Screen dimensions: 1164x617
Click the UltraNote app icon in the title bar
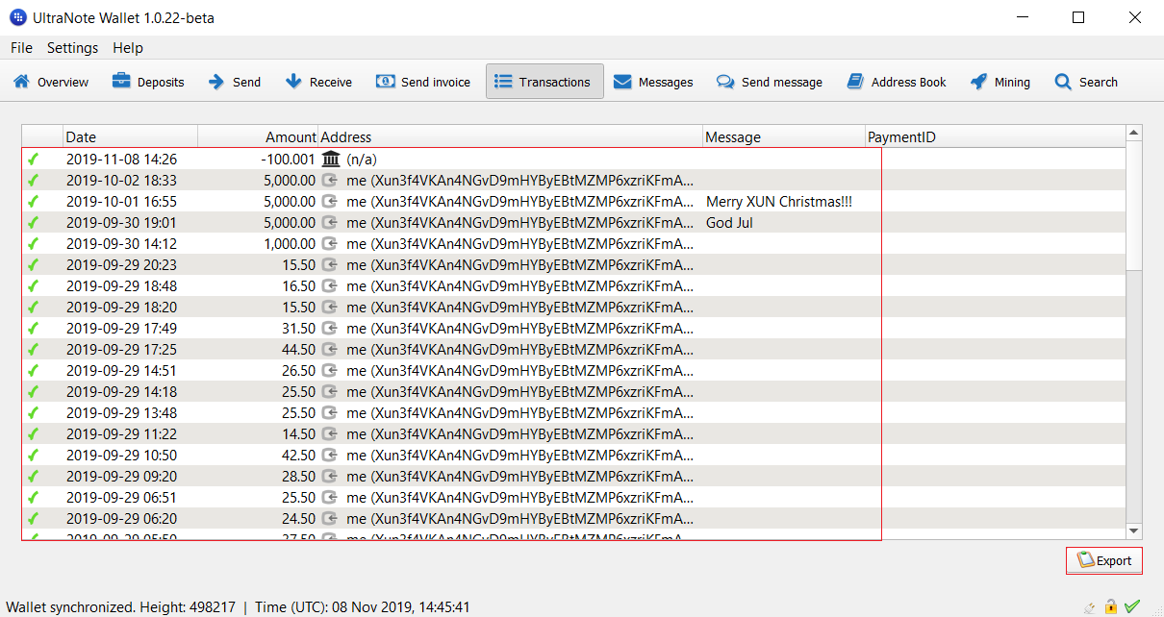pos(17,18)
